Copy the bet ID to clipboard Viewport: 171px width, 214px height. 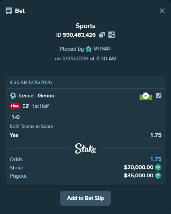click(102, 35)
